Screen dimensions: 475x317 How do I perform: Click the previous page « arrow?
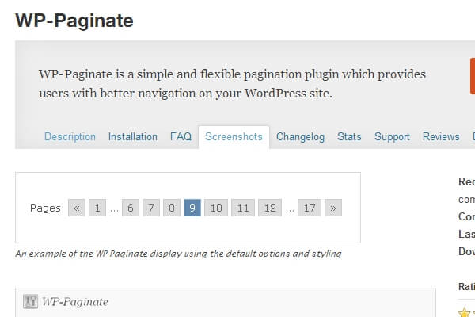(77, 208)
